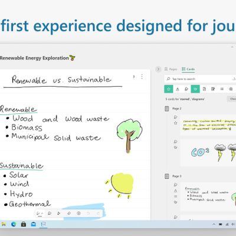This screenshot has height=236, width=236.
Task: Open File Explorer from the taskbar
Action: pos(4,224)
